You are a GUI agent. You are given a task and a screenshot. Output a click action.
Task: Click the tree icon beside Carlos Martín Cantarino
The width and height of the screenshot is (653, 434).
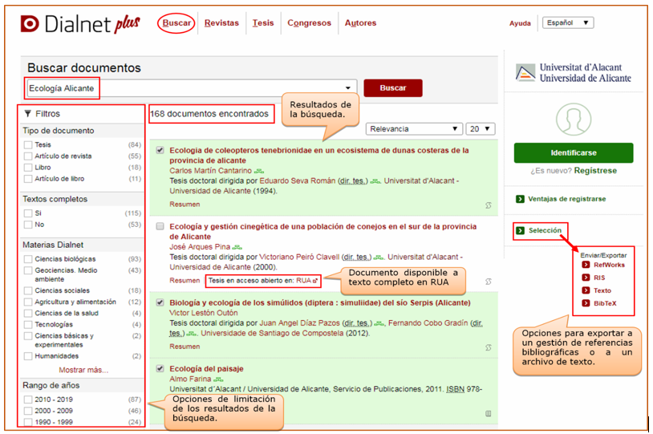pos(259,172)
